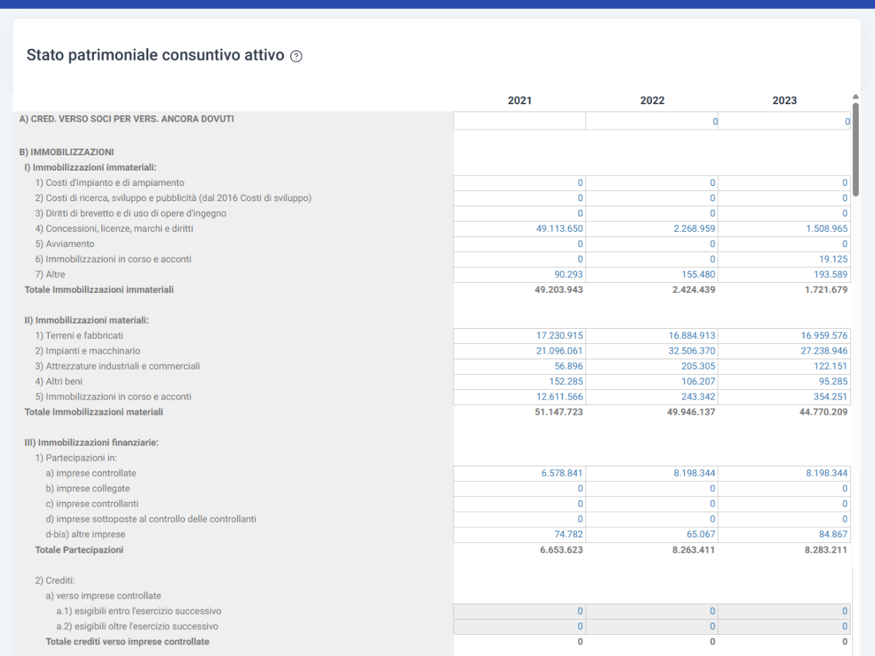Edit 2022 Diritti di brevetto value
Image resolution: width=875 pixels, height=656 pixels.
[652, 214]
